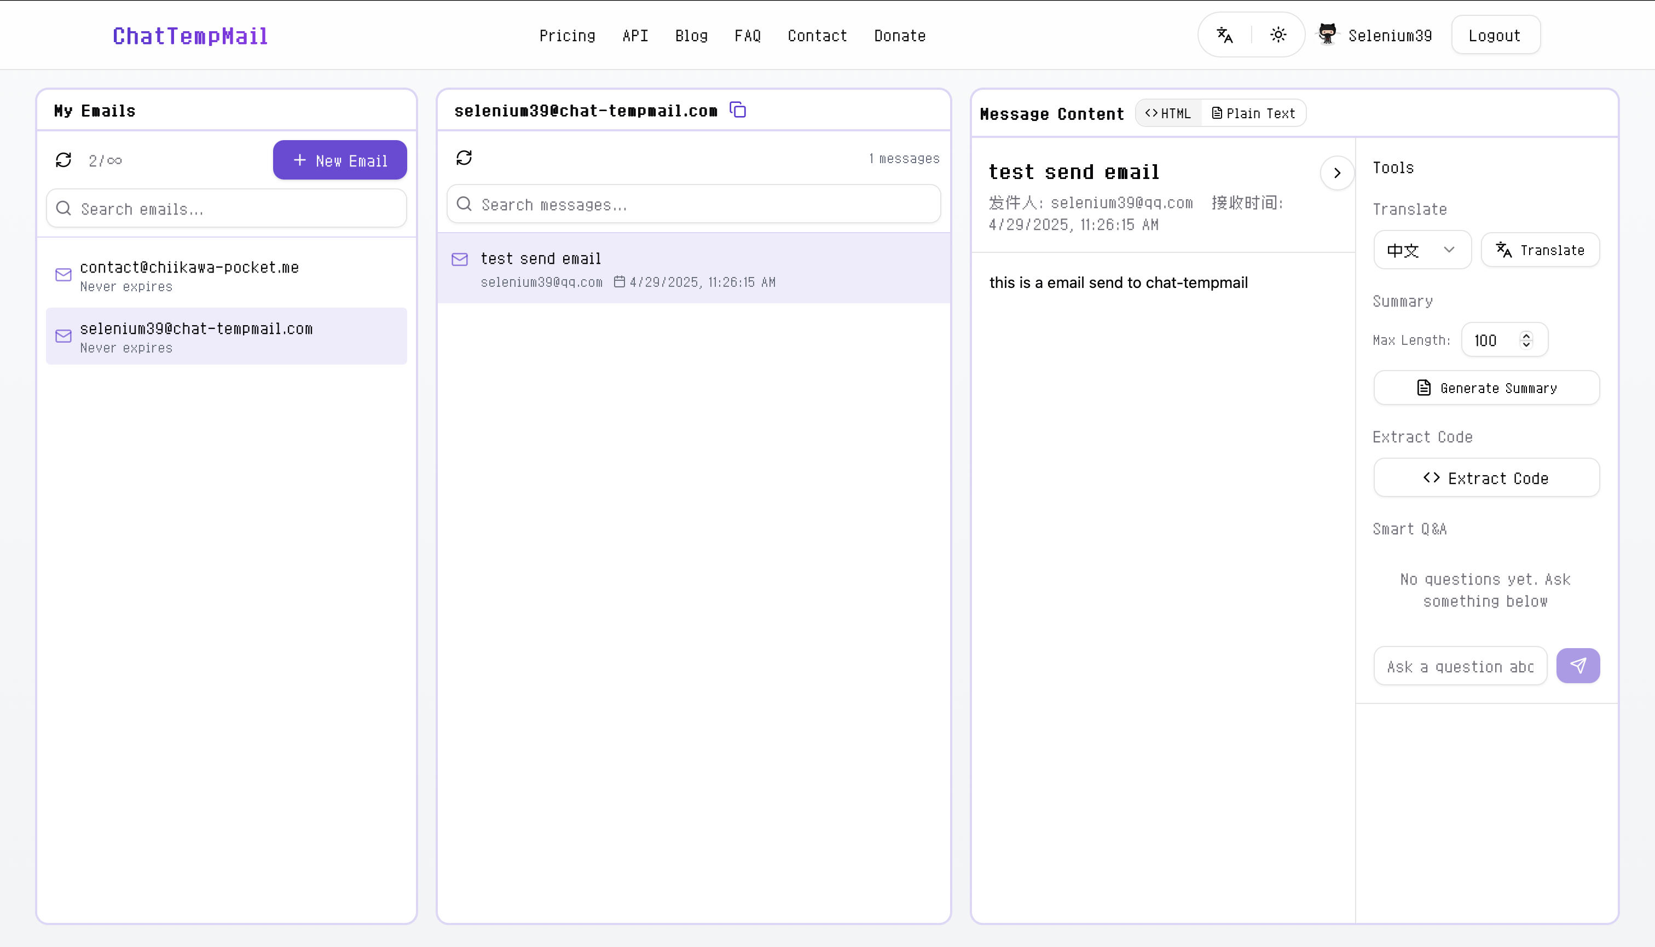Open the Pricing page

pos(567,36)
